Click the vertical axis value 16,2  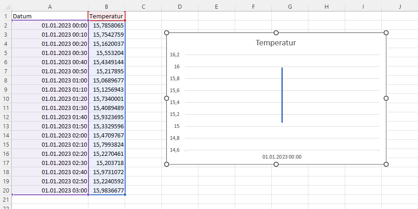[x=175, y=55]
